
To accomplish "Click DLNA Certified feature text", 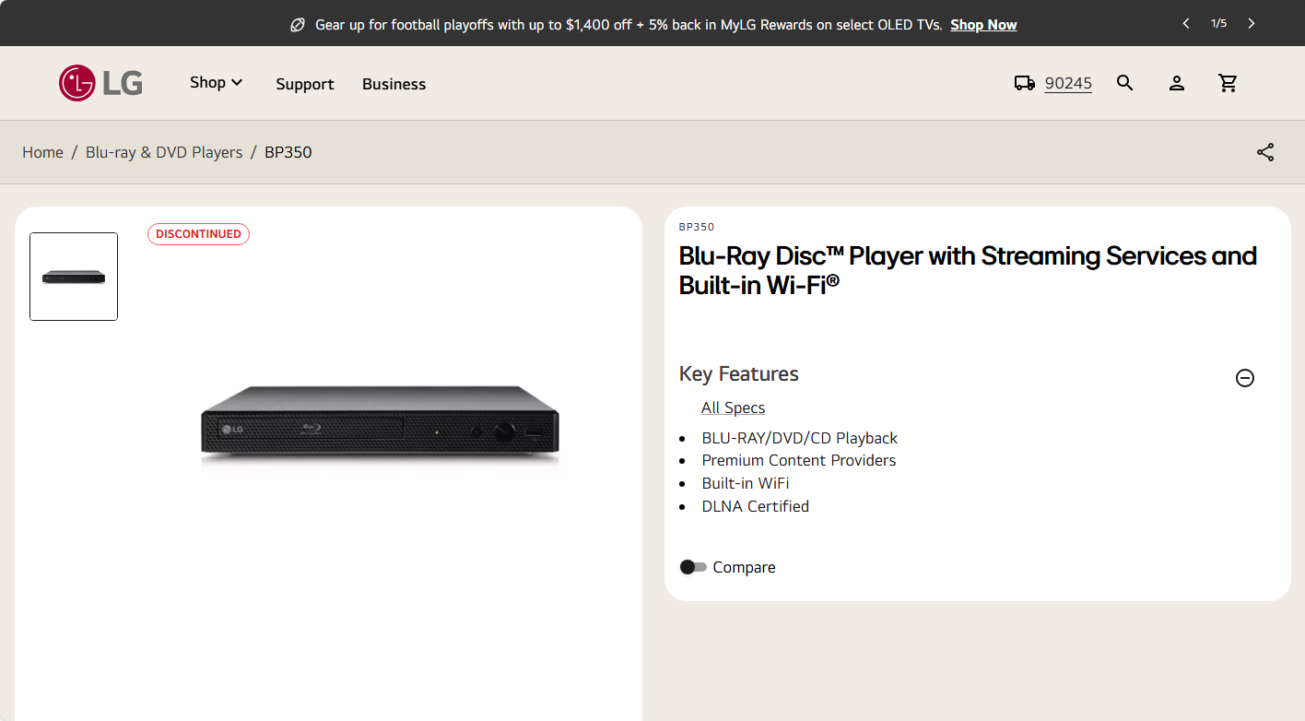I will [x=755, y=506].
